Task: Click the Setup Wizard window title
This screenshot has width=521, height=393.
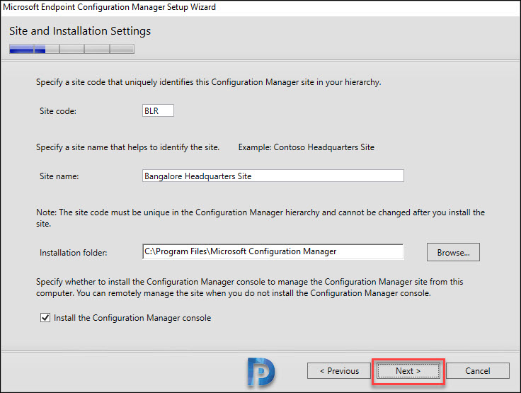Action: (x=109, y=7)
